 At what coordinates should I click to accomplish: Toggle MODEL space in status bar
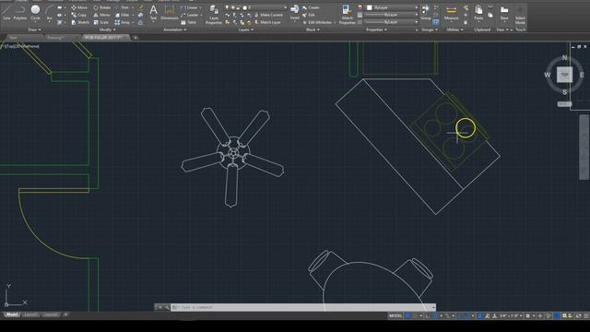(395, 315)
